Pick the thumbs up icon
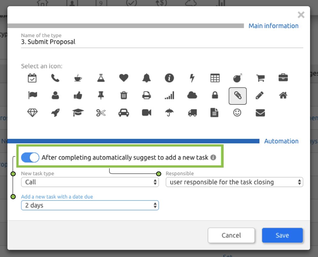Screen dimensions: 318x257 78,95
